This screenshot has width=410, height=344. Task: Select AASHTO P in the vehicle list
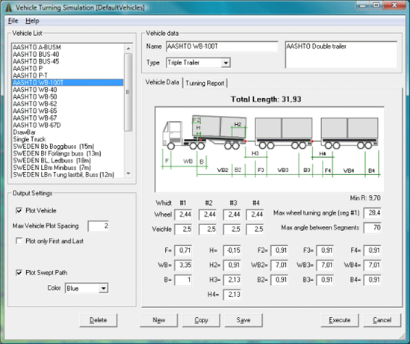pos(68,69)
